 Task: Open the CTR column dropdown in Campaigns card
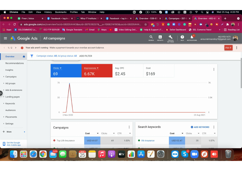click(x=130, y=133)
